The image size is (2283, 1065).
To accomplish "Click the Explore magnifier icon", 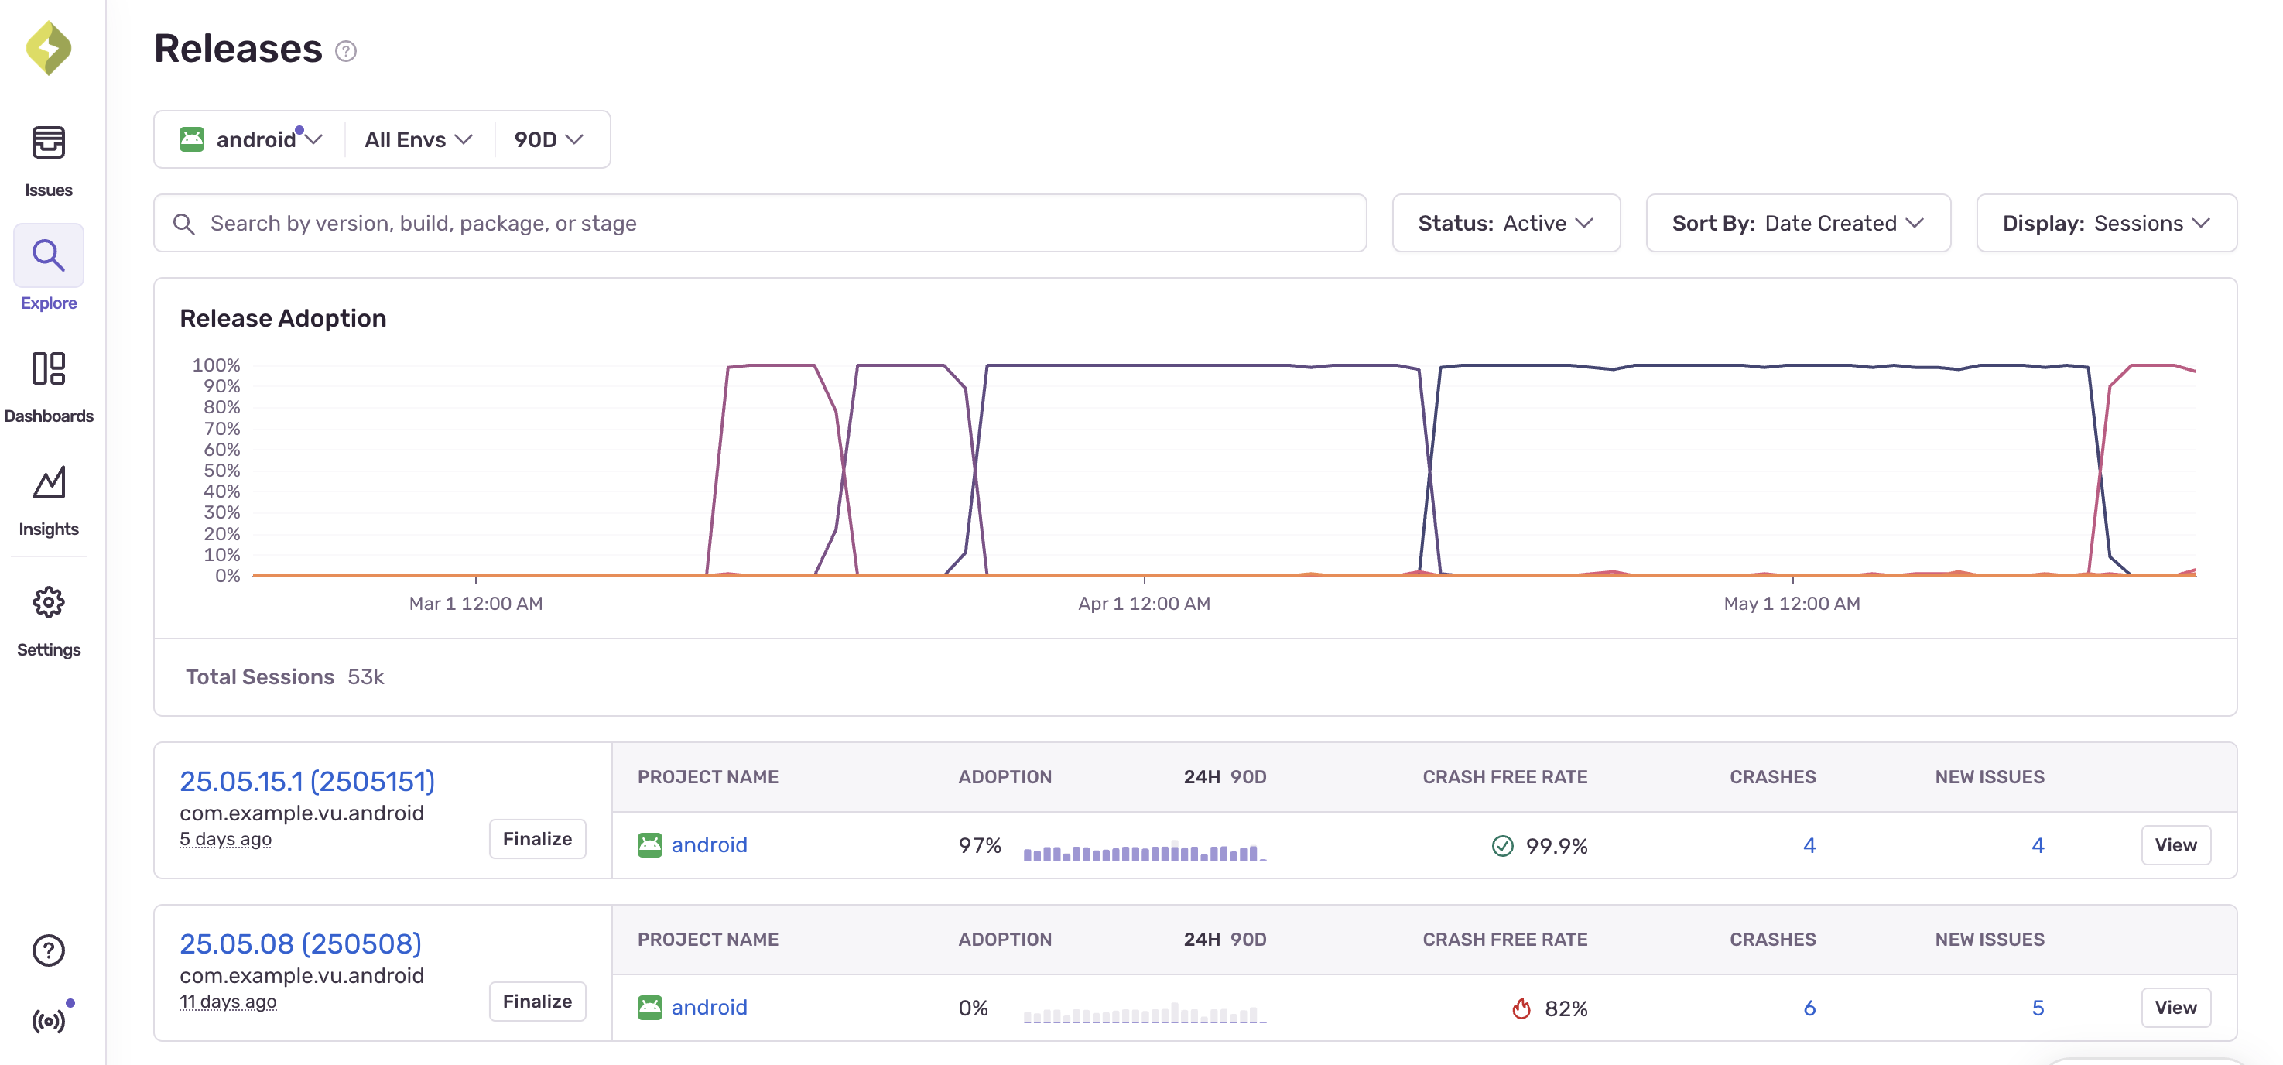I will (x=48, y=256).
